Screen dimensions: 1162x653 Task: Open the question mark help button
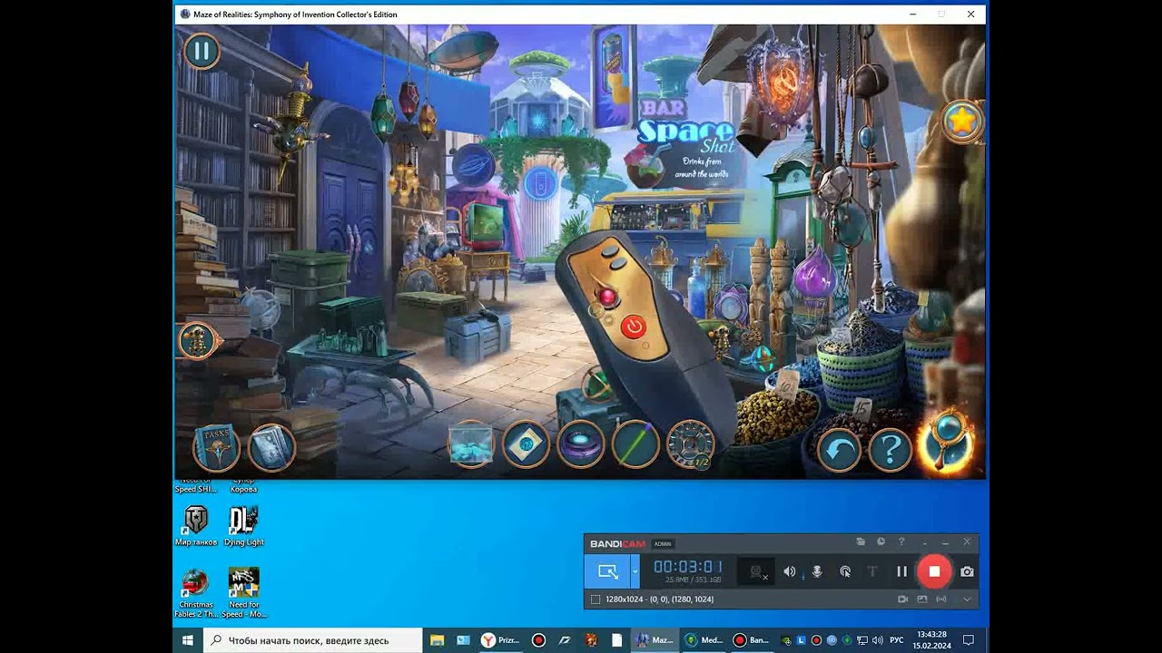(891, 449)
